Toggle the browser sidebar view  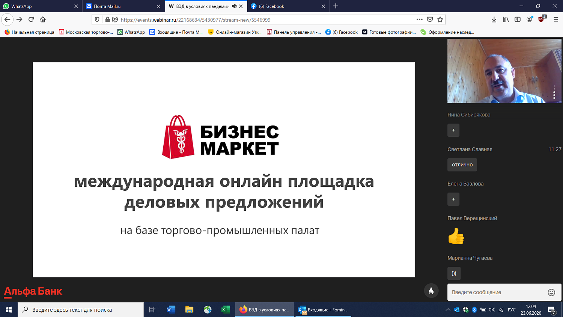518,20
